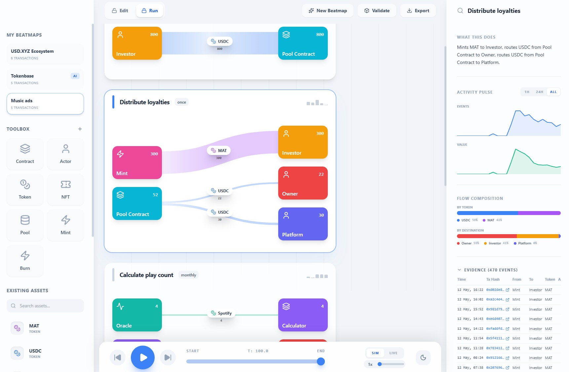Click the 0x207696 transaction hash link
This screenshot has width=569, height=372.
tap(495, 367)
